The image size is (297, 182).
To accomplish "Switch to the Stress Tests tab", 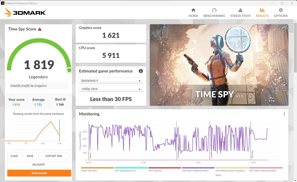I will click(x=240, y=13).
